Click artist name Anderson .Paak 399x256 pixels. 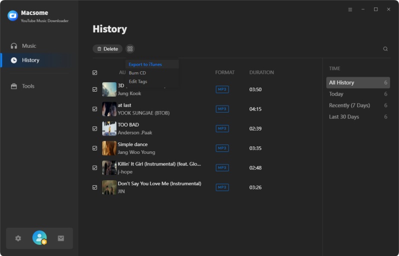point(135,132)
